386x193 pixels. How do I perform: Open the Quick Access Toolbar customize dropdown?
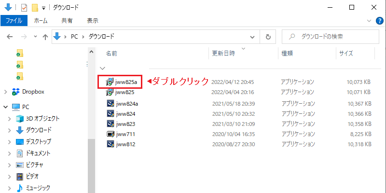43,8
